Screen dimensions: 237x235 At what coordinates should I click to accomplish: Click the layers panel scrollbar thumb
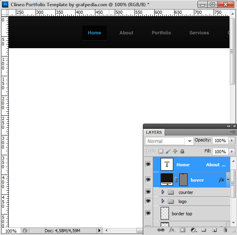click(x=233, y=183)
